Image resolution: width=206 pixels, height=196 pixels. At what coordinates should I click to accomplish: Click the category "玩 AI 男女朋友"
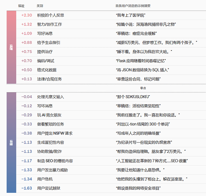coord(49,115)
